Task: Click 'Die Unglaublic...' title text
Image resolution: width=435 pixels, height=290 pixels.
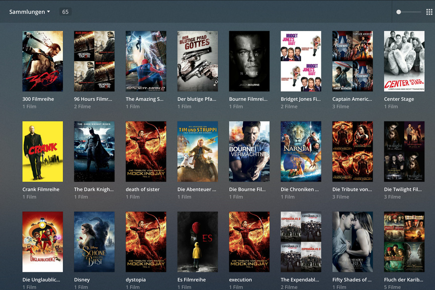Action: click(x=41, y=280)
